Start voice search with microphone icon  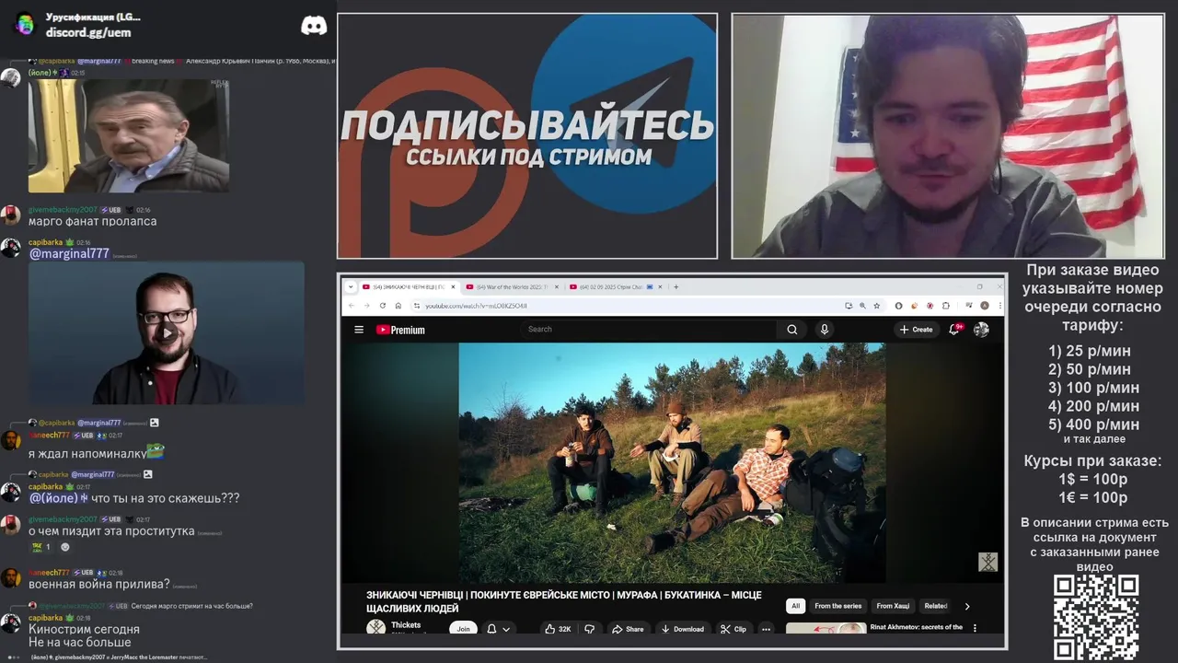pyautogui.click(x=825, y=330)
